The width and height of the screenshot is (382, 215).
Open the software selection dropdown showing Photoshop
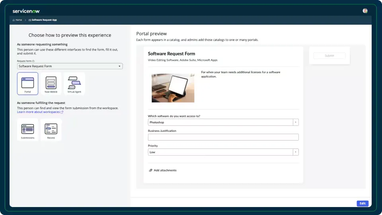pyautogui.click(x=223, y=122)
